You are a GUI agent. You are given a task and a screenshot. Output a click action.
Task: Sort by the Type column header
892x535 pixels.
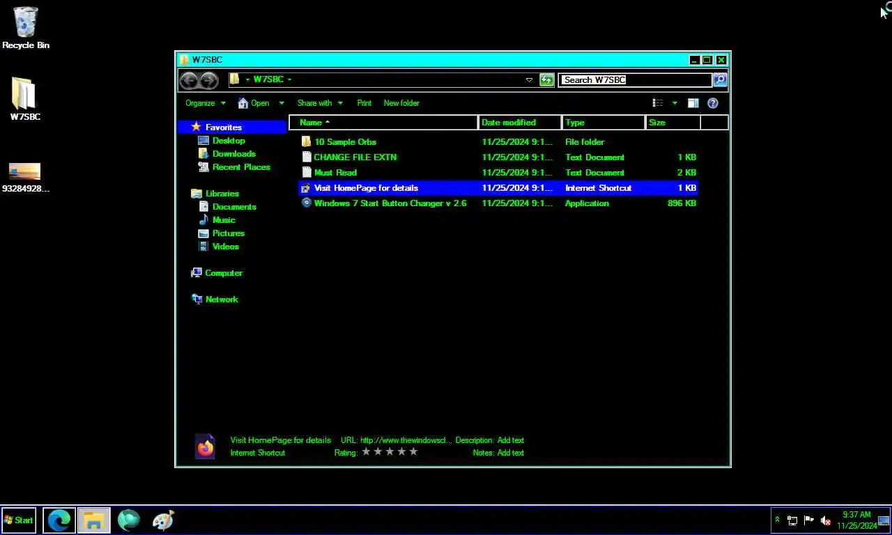pyautogui.click(x=603, y=123)
